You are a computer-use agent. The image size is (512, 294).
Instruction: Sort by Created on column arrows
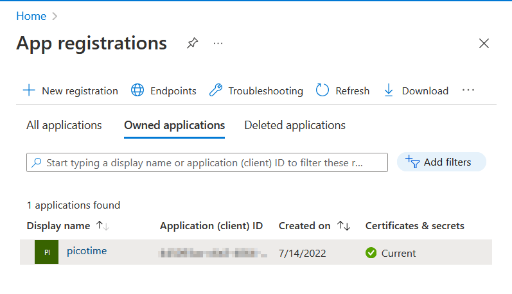point(344,226)
